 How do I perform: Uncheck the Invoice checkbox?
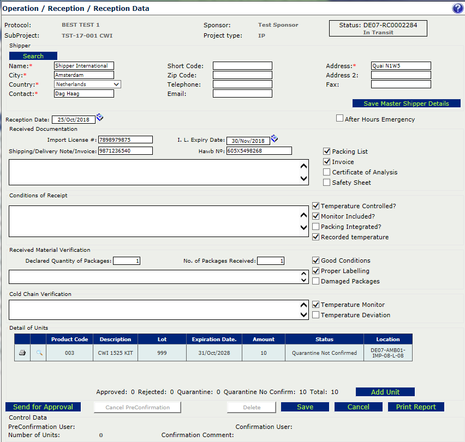click(326, 162)
